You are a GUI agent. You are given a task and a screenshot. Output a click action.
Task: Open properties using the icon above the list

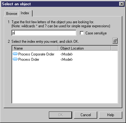(x=115, y=41)
